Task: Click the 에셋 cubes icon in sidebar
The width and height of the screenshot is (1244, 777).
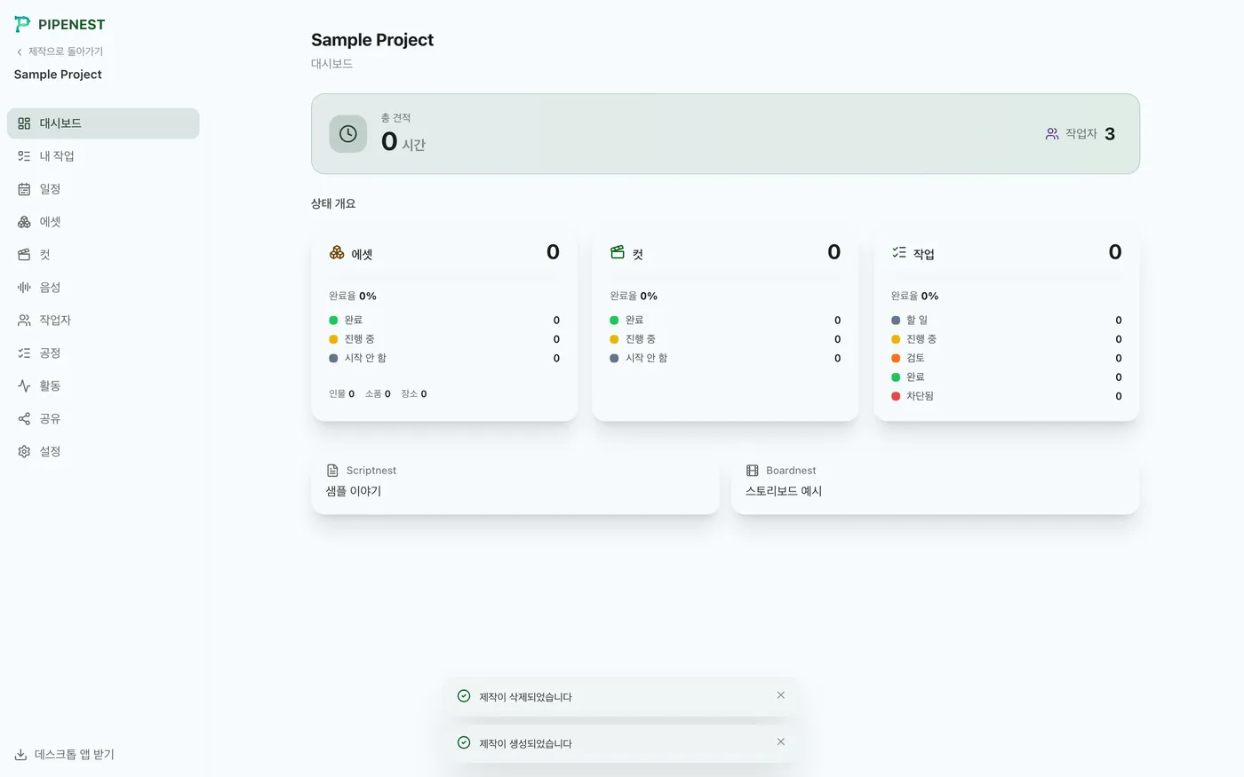Action: point(24,222)
